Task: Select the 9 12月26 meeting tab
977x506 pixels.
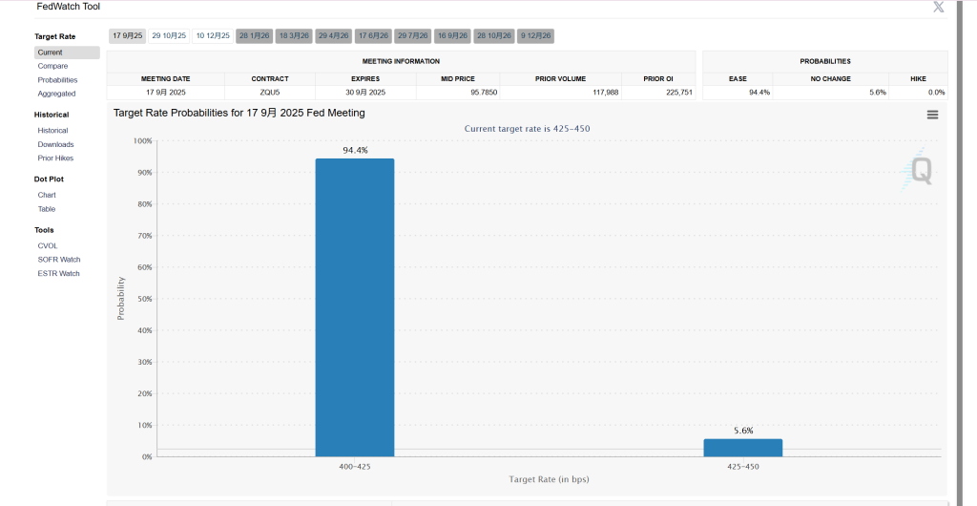Action: tap(535, 35)
